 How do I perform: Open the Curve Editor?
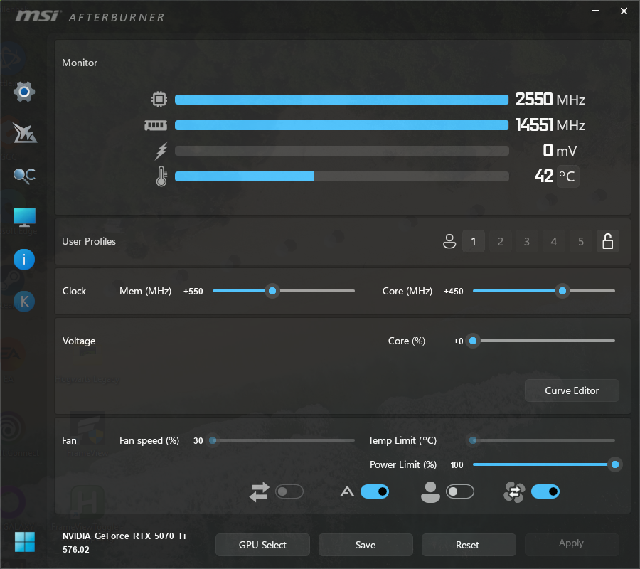pyautogui.click(x=572, y=390)
